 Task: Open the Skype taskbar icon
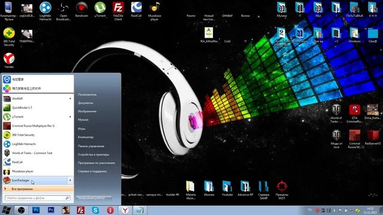pyautogui.click(x=95, y=210)
